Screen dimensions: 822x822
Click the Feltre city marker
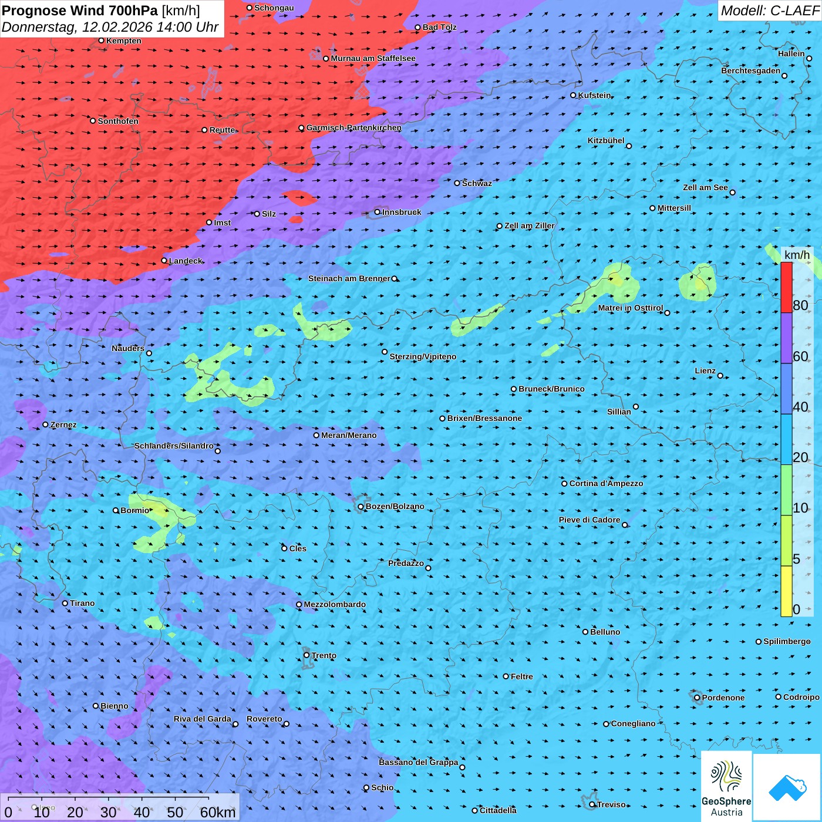[x=506, y=676]
